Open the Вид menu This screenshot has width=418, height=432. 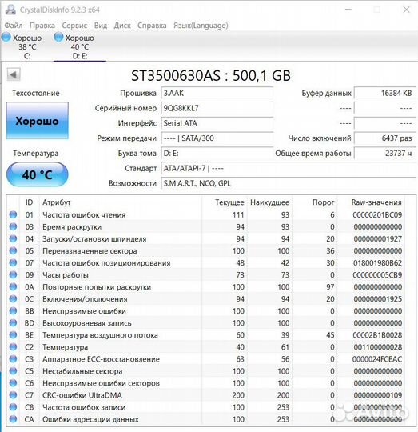[x=101, y=26]
